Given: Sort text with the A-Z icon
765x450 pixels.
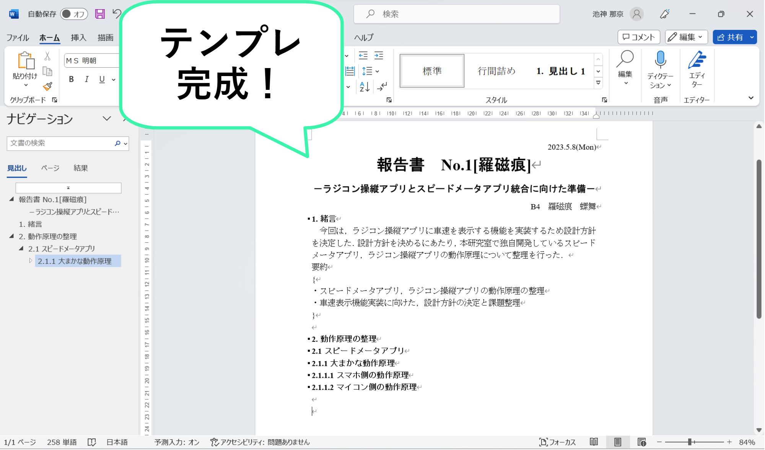Looking at the screenshot, I should coord(365,87).
